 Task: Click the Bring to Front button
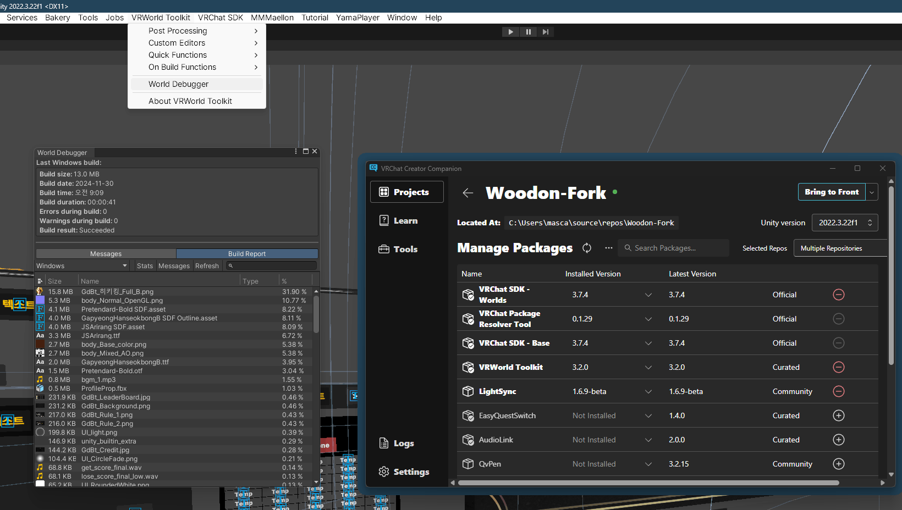tap(832, 192)
